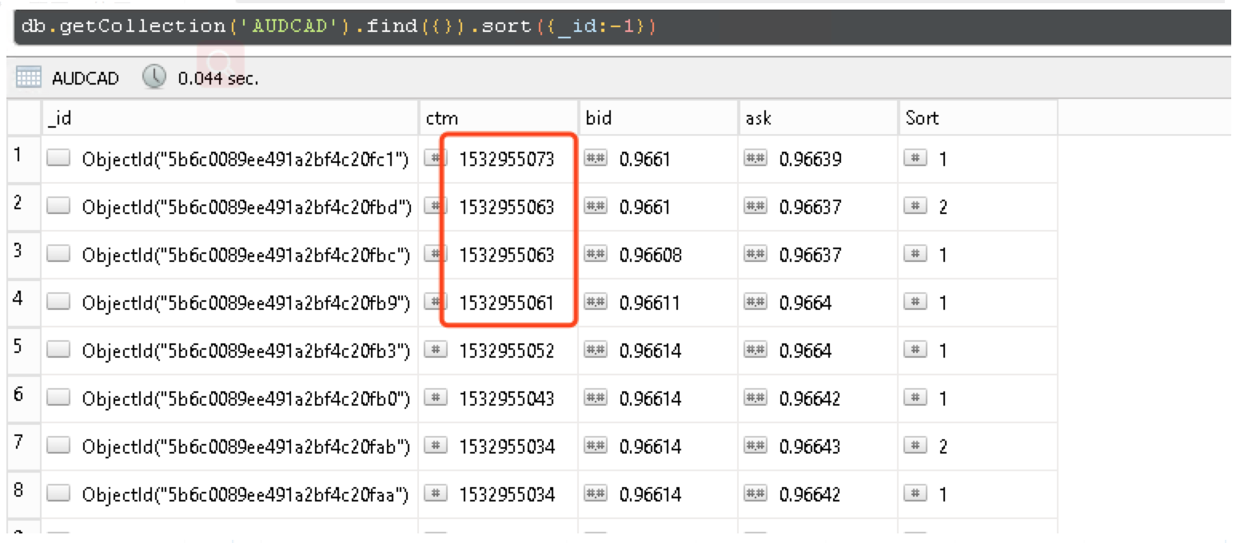Select bid value 0.96608
1236x543 pixels.
point(650,255)
